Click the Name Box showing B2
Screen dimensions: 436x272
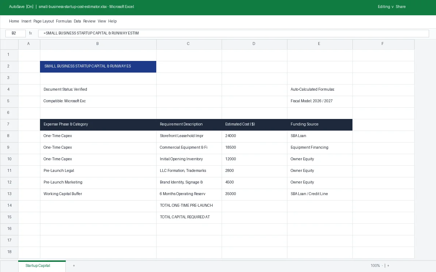16,33
